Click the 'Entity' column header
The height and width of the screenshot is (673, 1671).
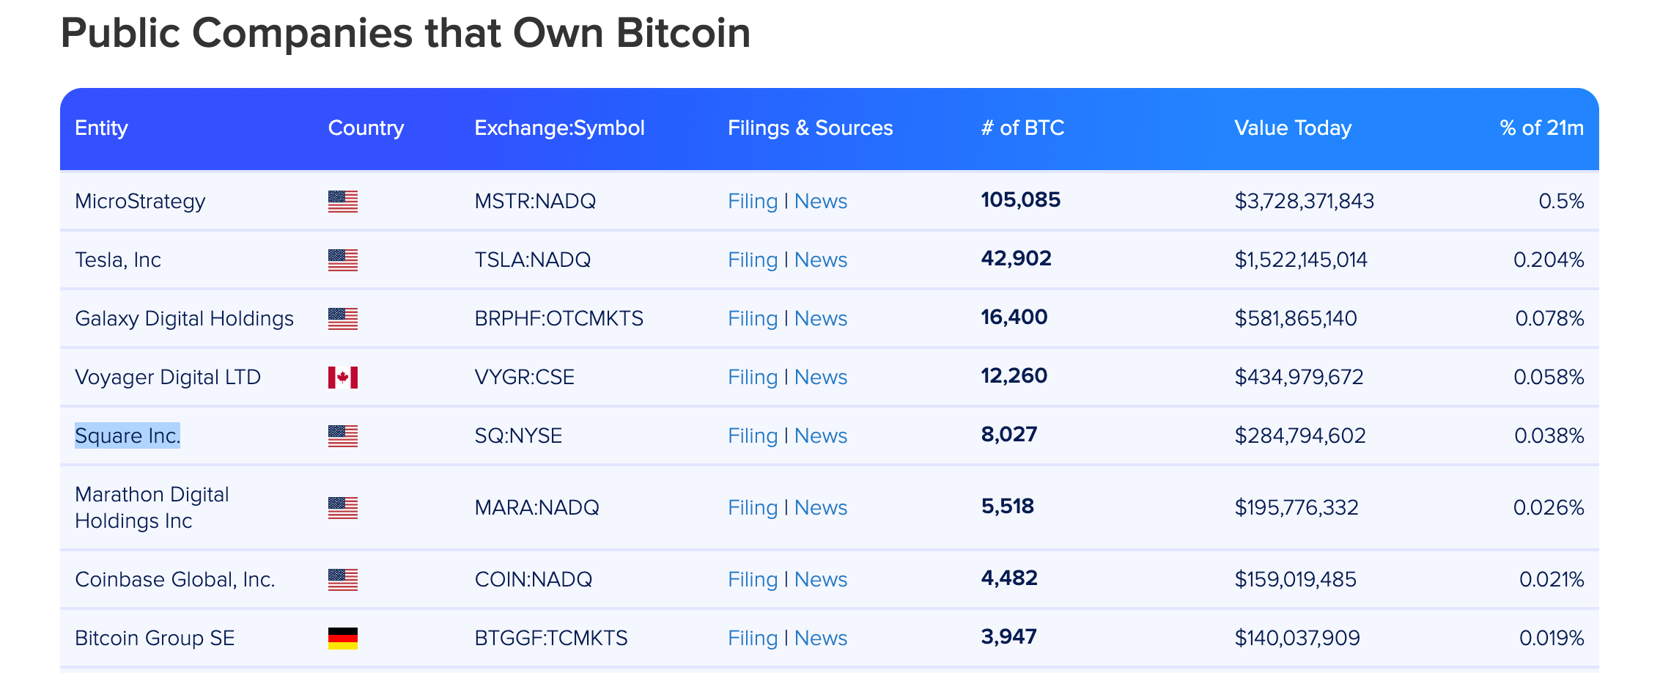point(101,128)
